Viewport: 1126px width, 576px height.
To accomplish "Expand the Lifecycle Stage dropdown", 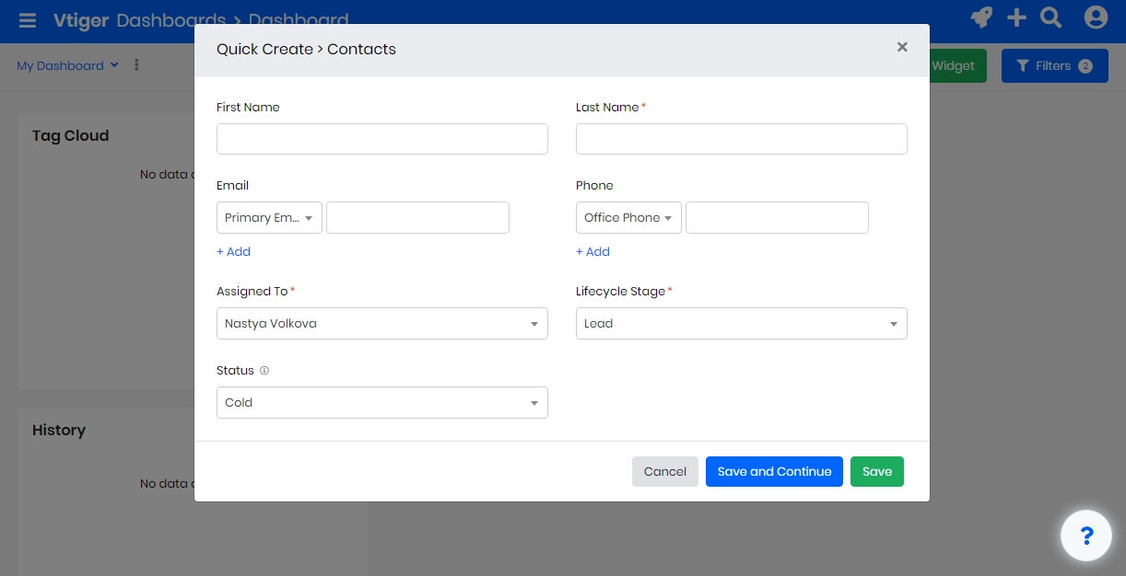I will pos(742,323).
